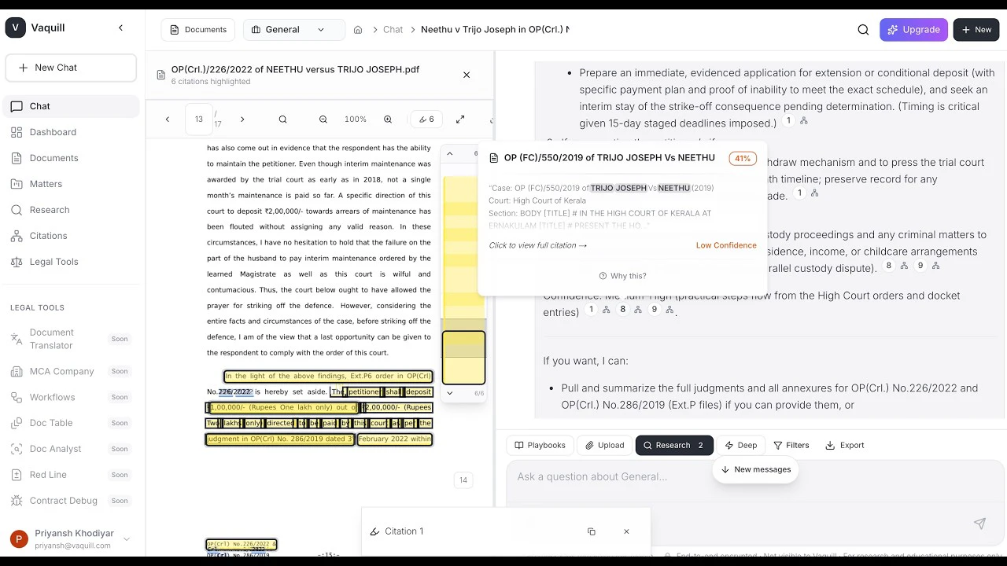Screen dimensions: 1007x566
Task: Click the page 14 marker
Action: pyautogui.click(x=463, y=480)
